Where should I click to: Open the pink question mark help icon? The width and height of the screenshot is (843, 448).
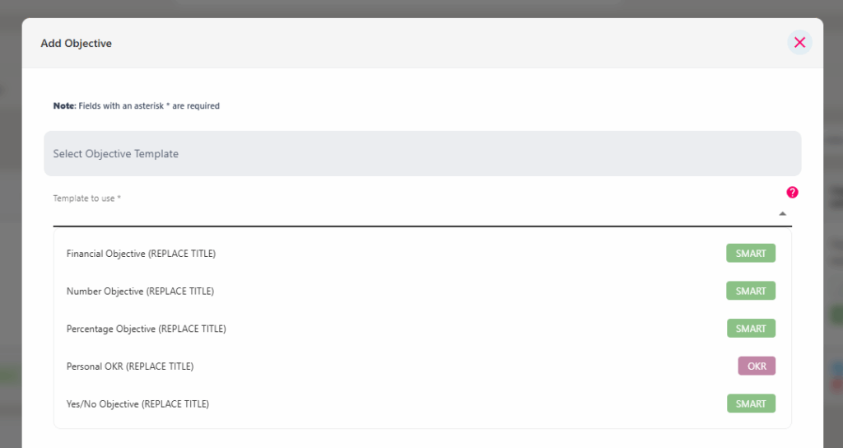pos(792,192)
